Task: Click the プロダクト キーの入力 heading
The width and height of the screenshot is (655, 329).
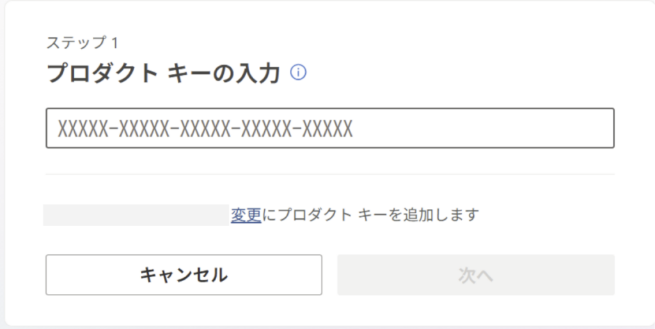Action: click(164, 74)
